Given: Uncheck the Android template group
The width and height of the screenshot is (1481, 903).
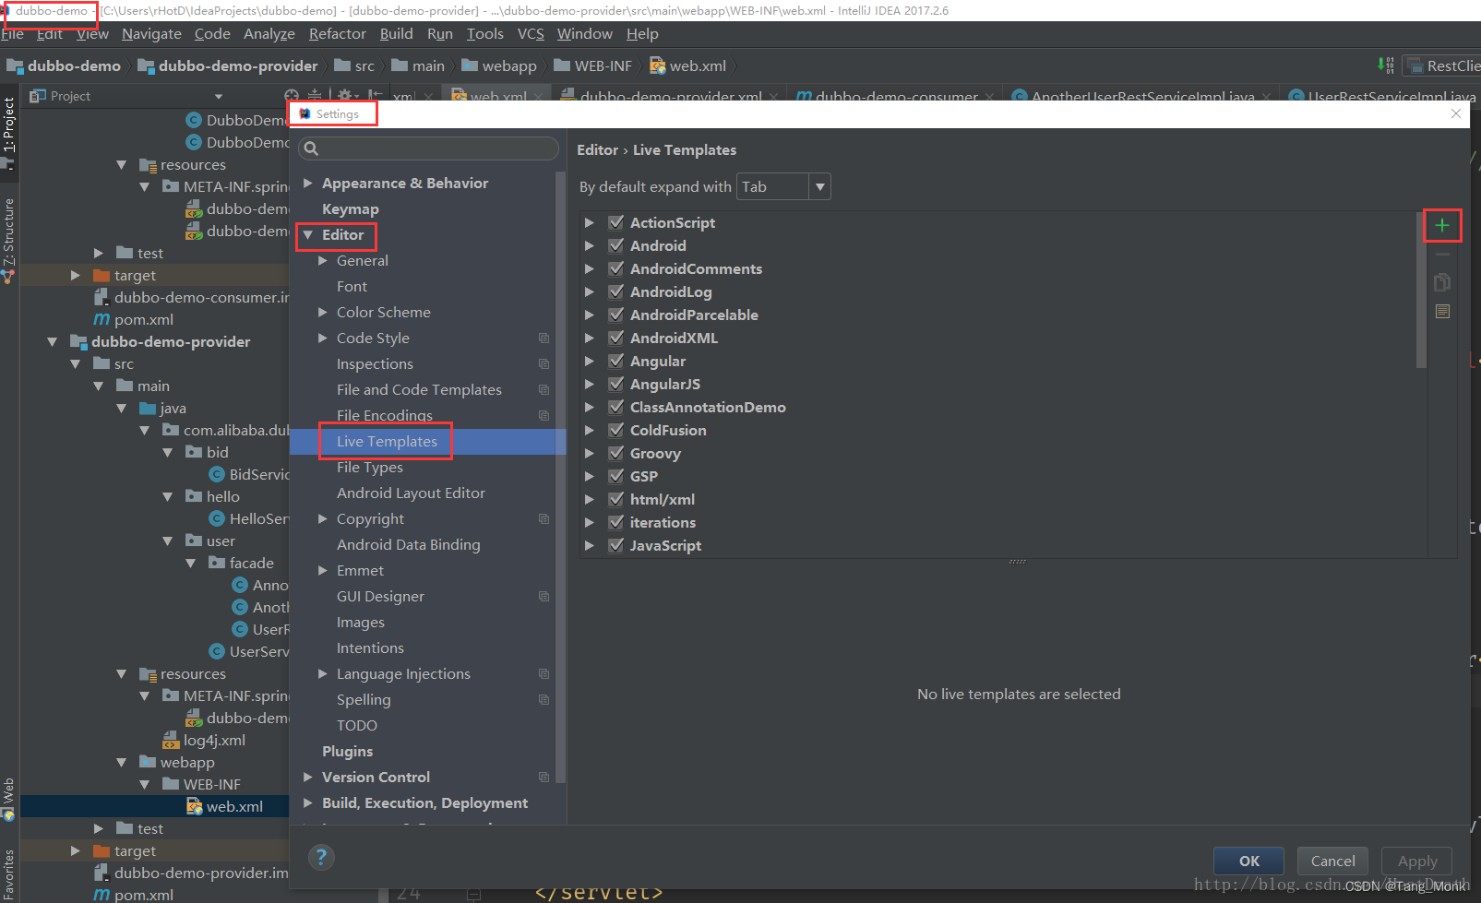Looking at the screenshot, I should pos(616,245).
